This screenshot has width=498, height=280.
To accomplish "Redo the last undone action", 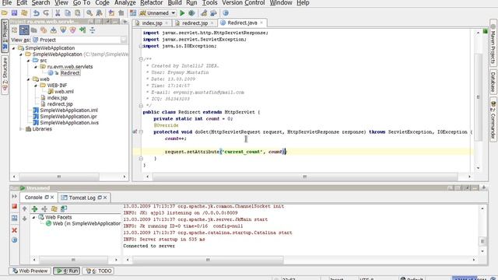I will (47, 13).
